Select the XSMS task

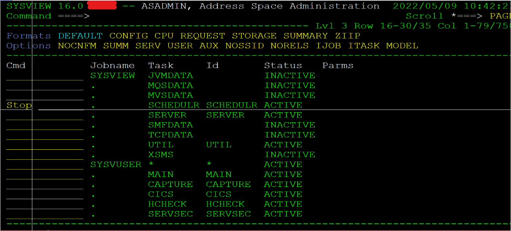161,155
